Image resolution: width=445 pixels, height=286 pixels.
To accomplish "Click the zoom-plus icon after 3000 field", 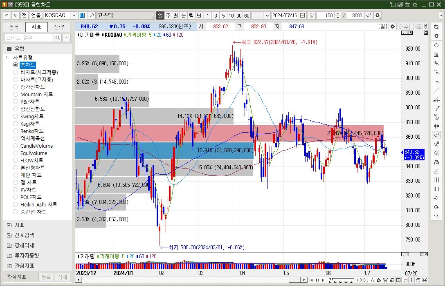I will click(369, 15).
